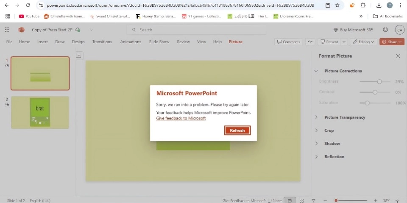
Task: Switch to Normal view icon in status bar
Action: (290, 200)
